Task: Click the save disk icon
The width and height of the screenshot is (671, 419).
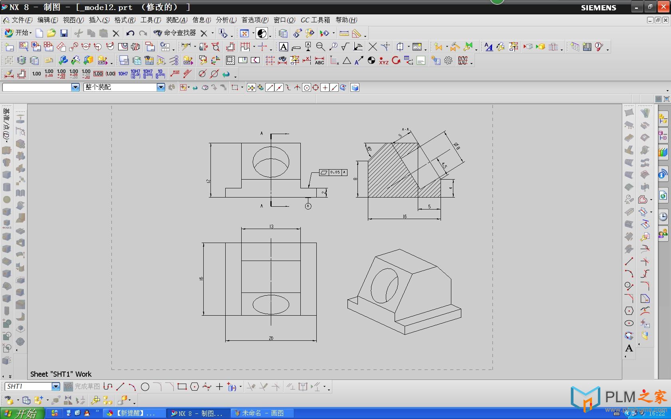Action: [64, 33]
